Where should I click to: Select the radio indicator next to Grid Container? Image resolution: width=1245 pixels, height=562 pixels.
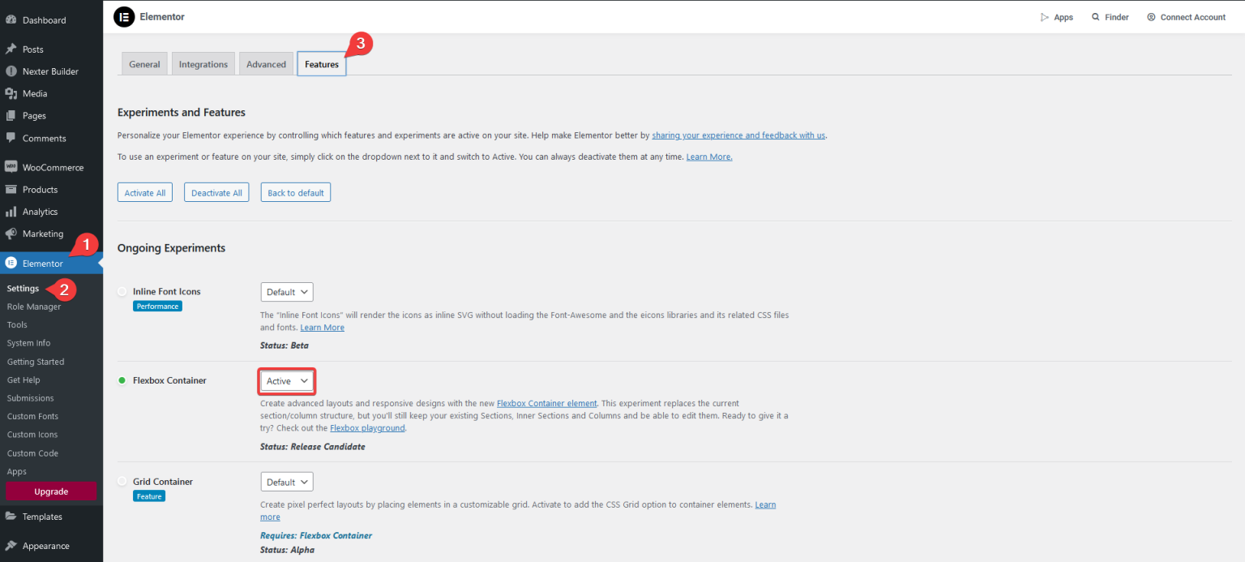[122, 482]
